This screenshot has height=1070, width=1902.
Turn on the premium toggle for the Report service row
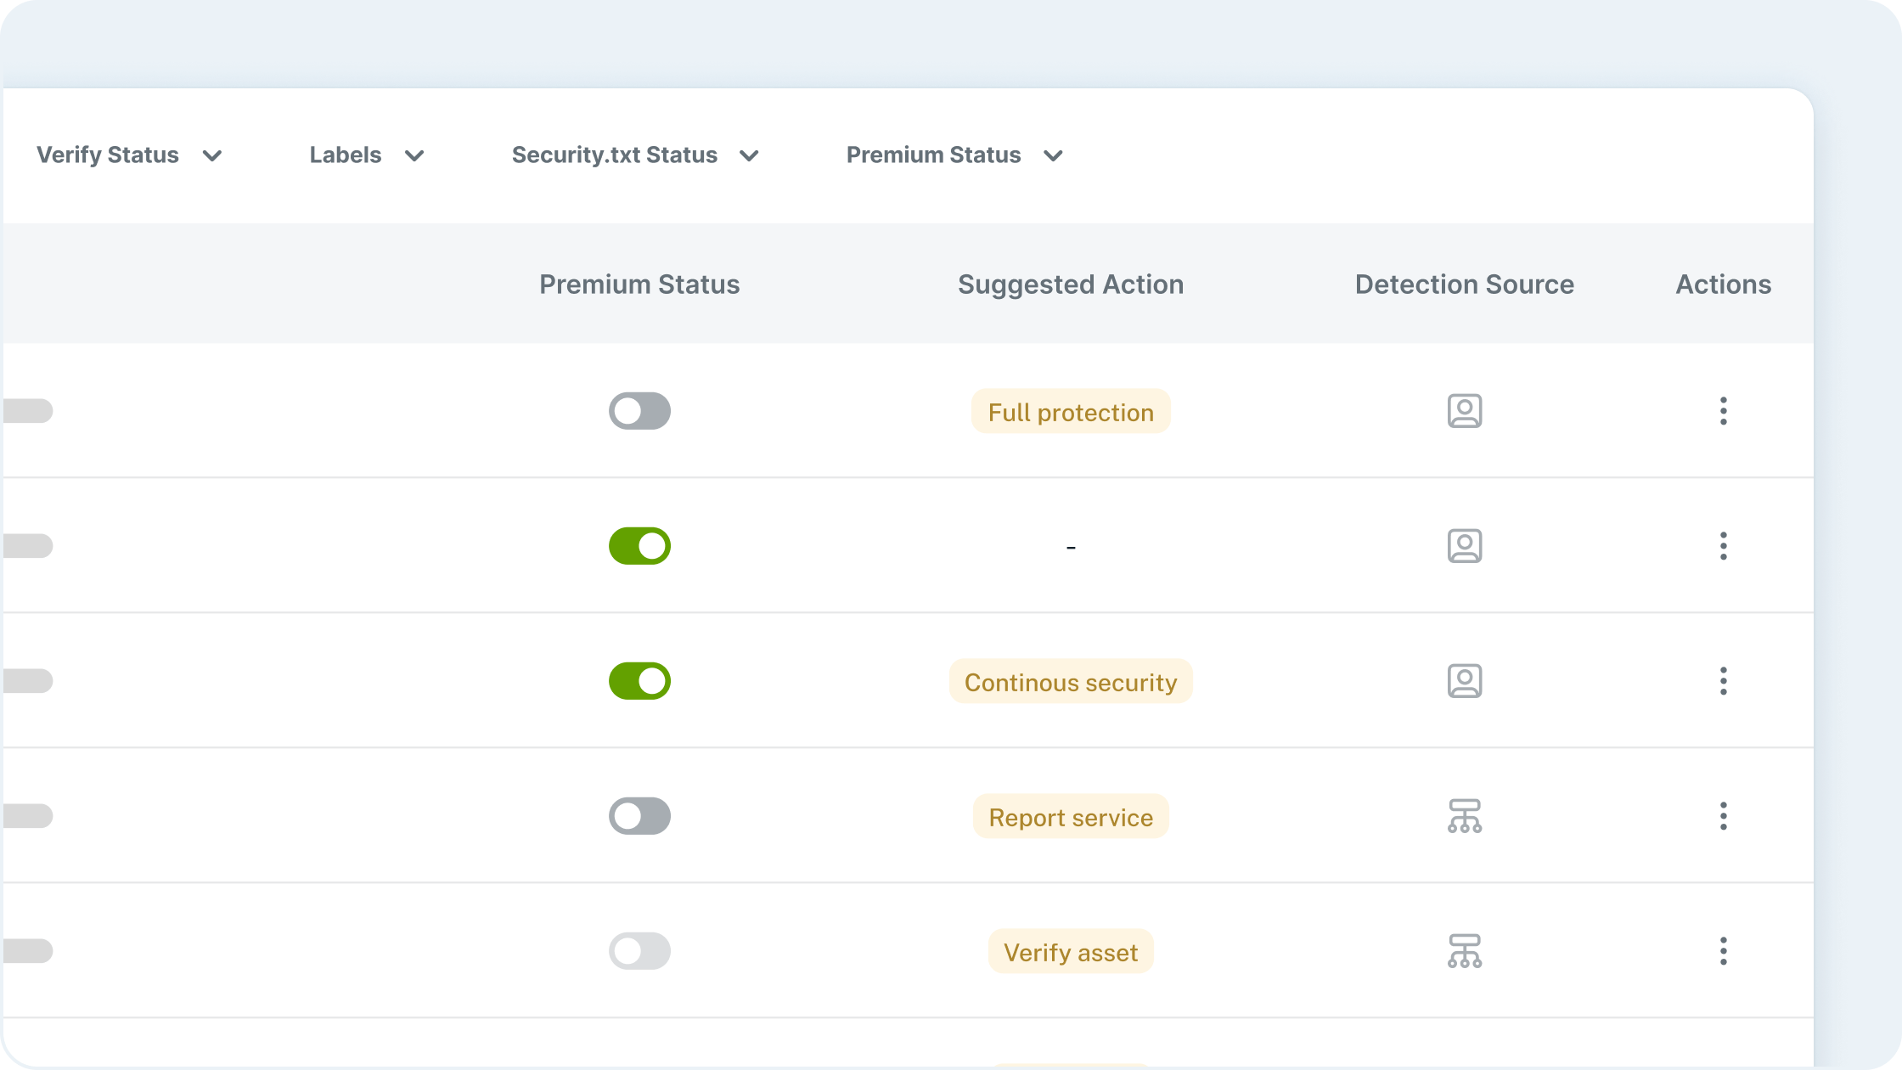coord(639,816)
